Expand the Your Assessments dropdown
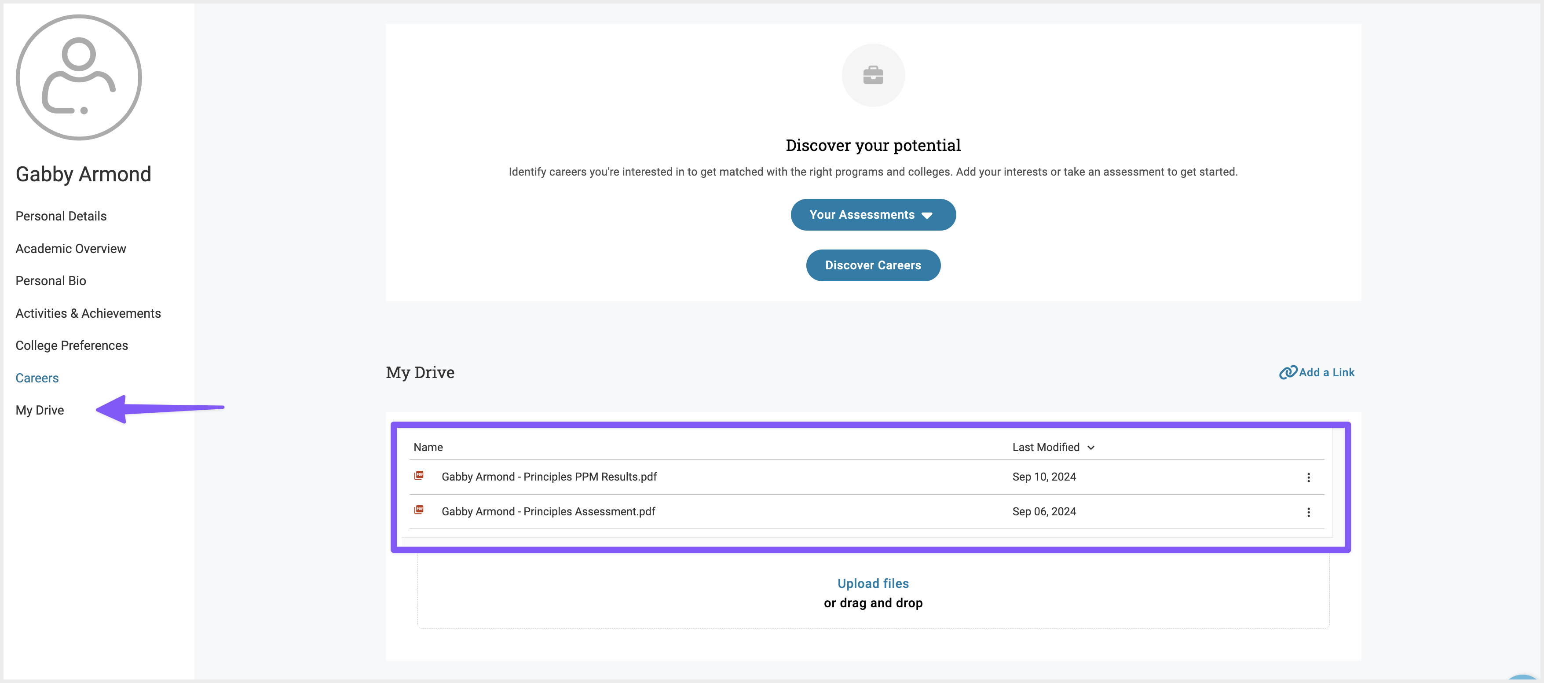The width and height of the screenshot is (1544, 683). 873,215
